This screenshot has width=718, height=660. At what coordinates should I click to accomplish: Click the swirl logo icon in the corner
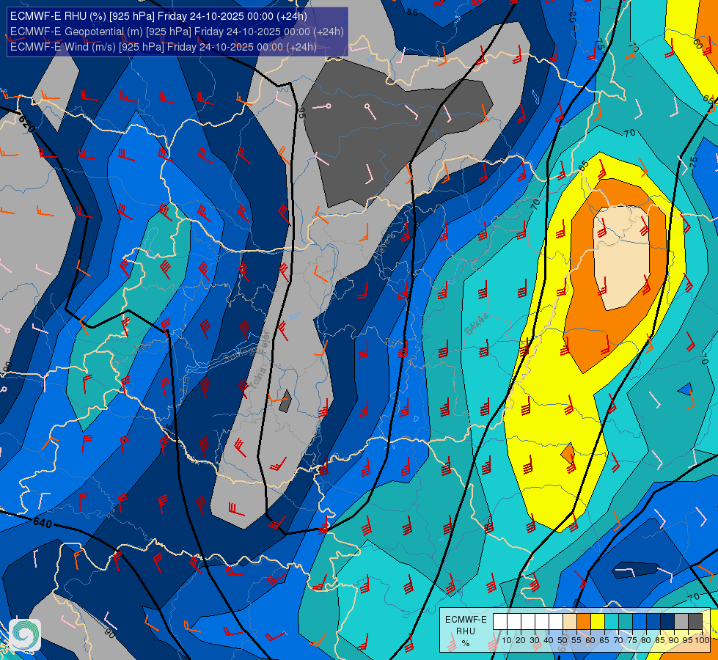[x=25, y=634]
